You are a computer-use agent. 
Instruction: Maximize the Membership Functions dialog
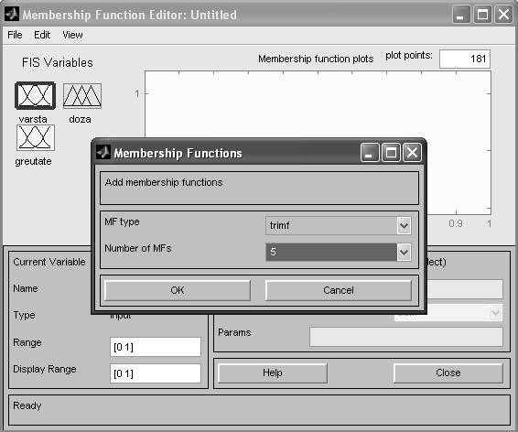[391, 153]
